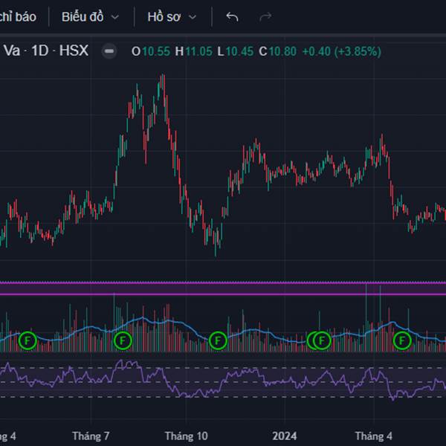Click the undo arrow in toolbar
This screenshot has height=446, width=446.
(x=232, y=16)
